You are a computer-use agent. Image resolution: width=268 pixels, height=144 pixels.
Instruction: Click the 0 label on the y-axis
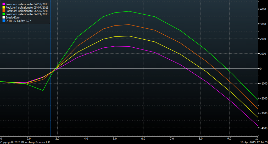[261, 69]
